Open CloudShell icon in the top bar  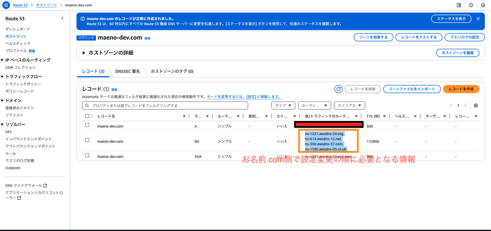(483, 5)
